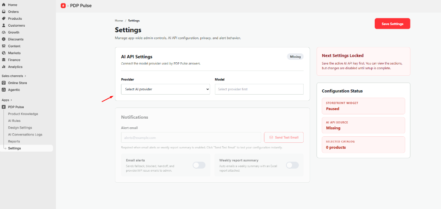Click the Send Test Email button
The width and height of the screenshot is (441, 209).
point(284,137)
